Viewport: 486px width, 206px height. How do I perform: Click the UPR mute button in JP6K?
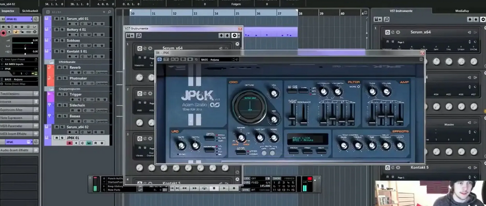click(264, 153)
